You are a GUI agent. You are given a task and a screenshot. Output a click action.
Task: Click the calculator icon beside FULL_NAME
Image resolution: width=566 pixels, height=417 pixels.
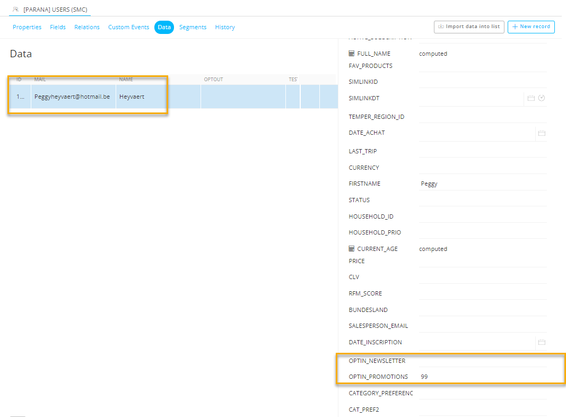click(351, 54)
